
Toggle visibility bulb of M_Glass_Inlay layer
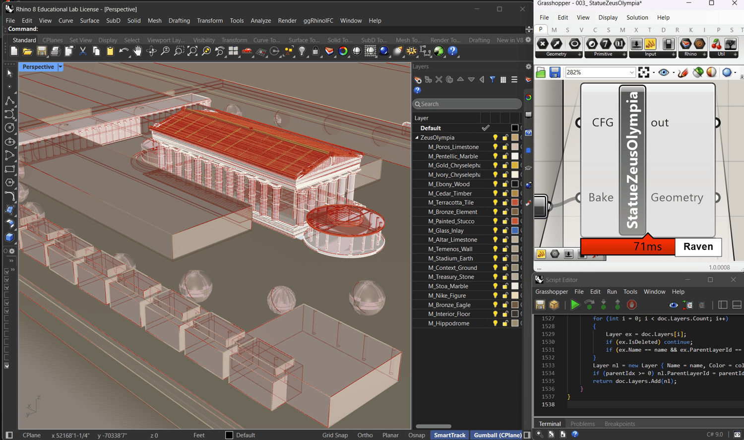(495, 231)
